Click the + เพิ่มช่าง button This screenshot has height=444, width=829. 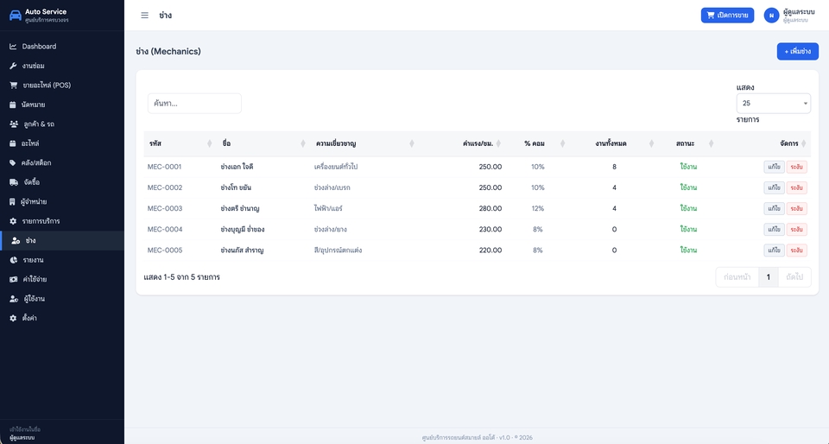(x=797, y=51)
